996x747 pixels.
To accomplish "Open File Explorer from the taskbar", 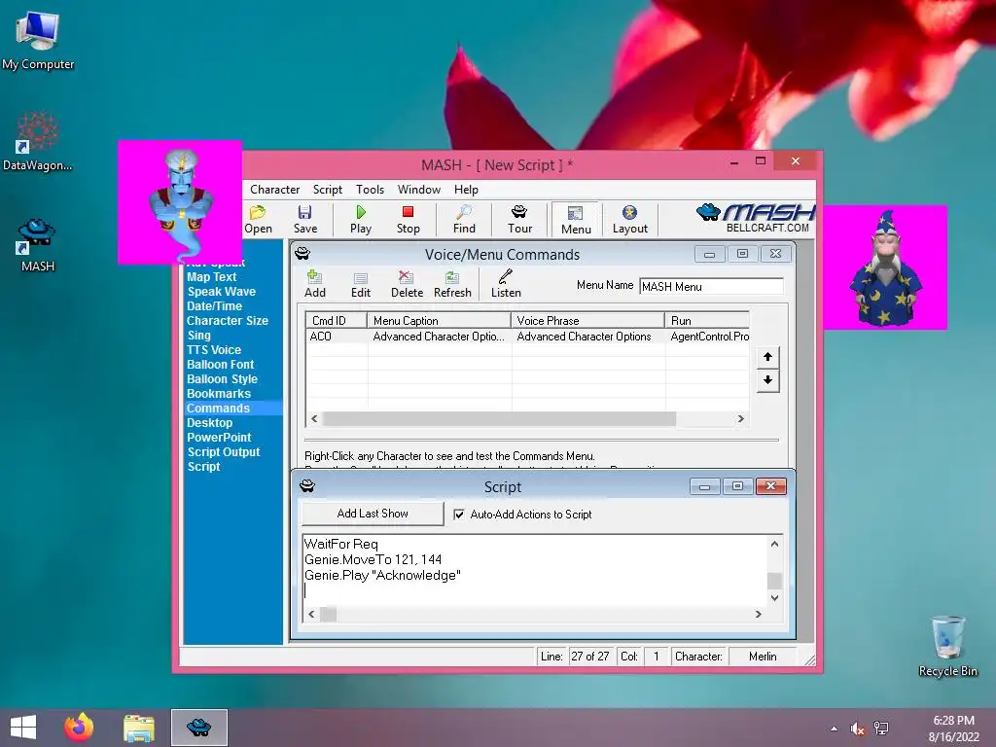I will point(139,728).
